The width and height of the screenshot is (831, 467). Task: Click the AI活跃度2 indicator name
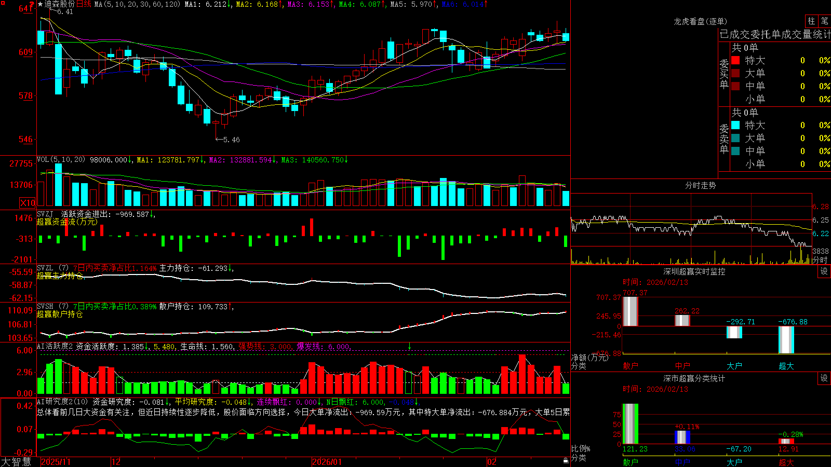tap(55, 346)
